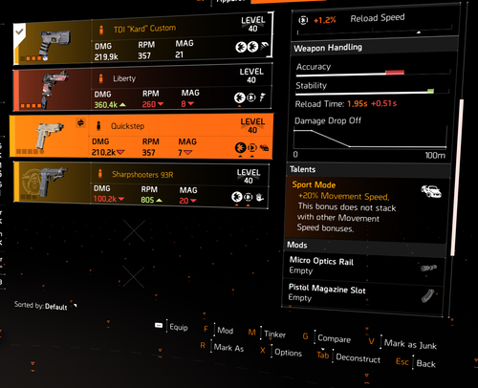Image resolution: width=478 pixels, height=388 pixels.
Task: Click the equipped checkmark on TDI Kard Custom
Action: [19, 32]
